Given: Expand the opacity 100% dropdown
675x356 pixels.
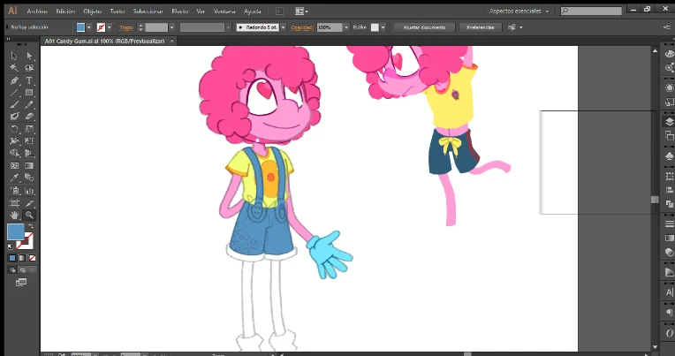Looking at the screenshot, I should pyautogui.click(x=346, y=27).
